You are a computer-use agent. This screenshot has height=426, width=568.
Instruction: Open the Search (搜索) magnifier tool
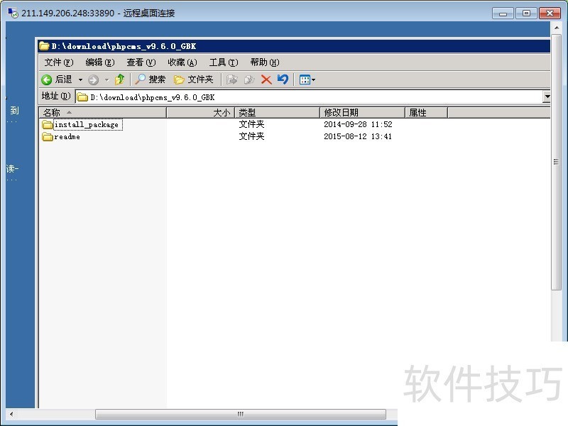(x=150, y=80)
